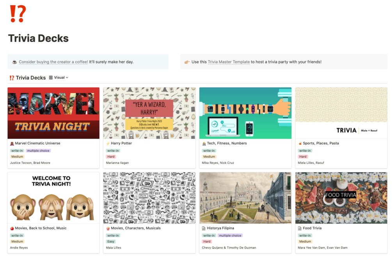Click the page icon beside Historya Filipina

[204, 228]
